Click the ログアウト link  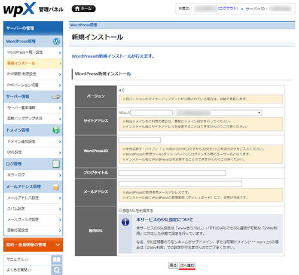click(227, 9)
